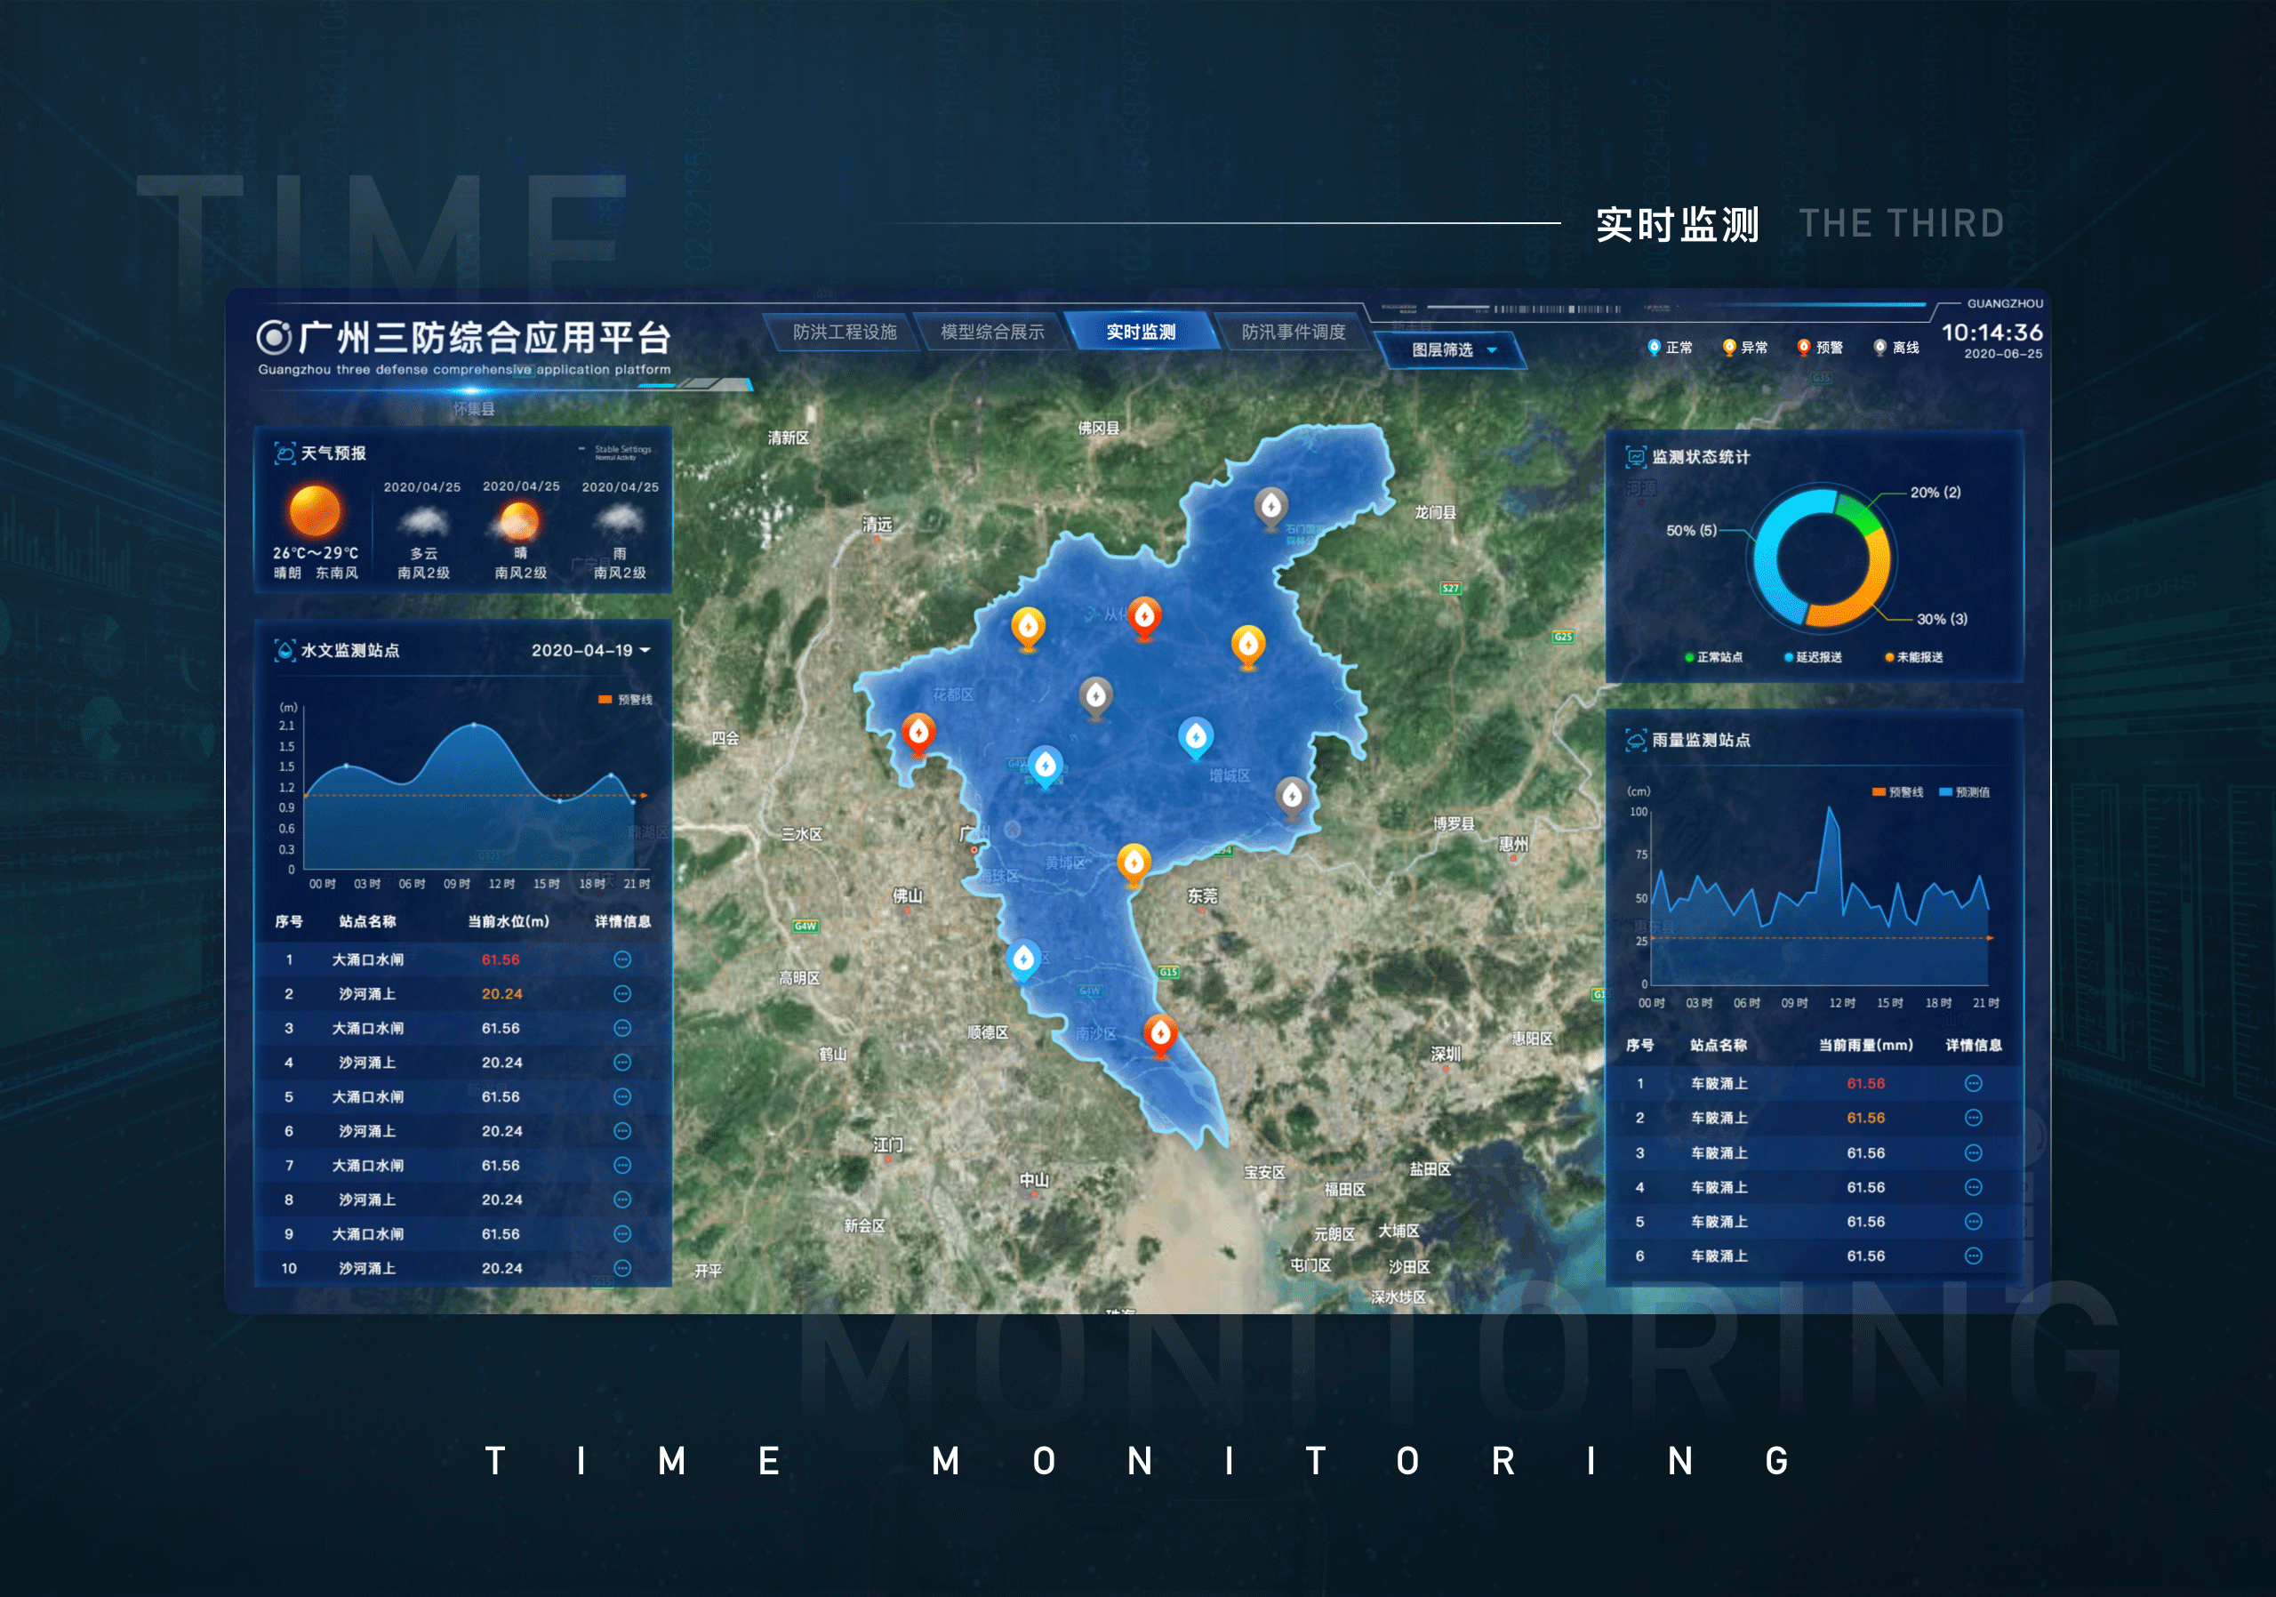This screenshot has width=2276, height=1597.
Task: Click 大涌口水闸 name in water row 7
Action: click(x=368, y=1165)
